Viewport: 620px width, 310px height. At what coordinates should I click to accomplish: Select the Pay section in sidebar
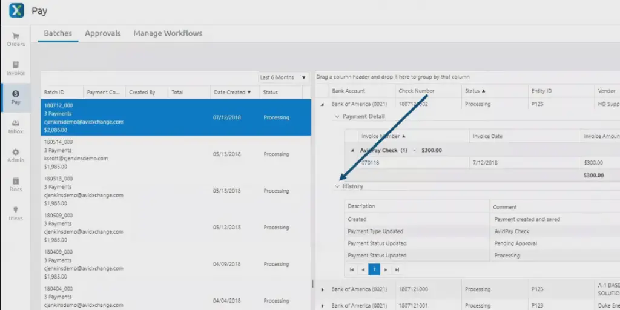[16, 97]
